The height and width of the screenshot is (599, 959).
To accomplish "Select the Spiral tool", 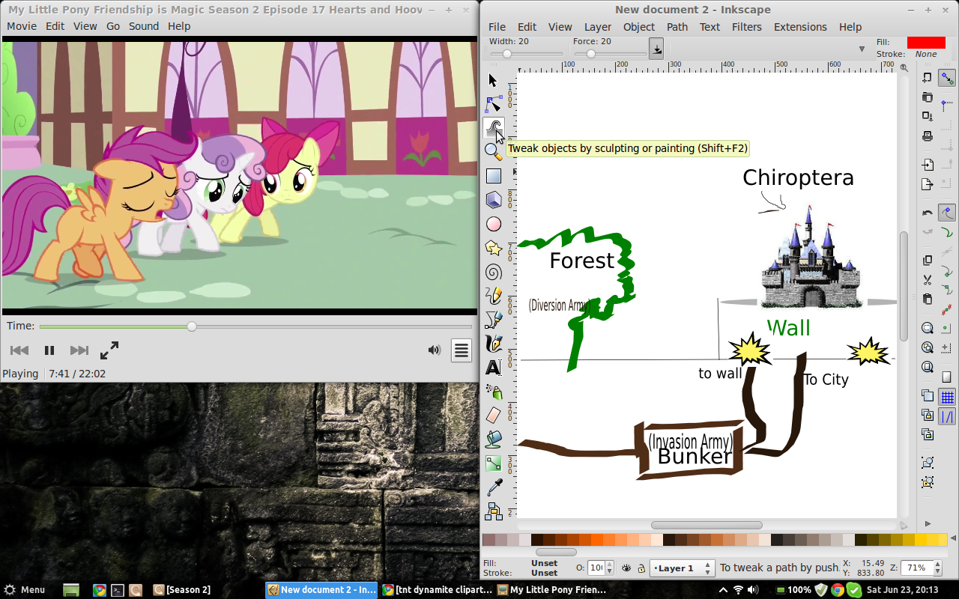I will coord(493,272).
